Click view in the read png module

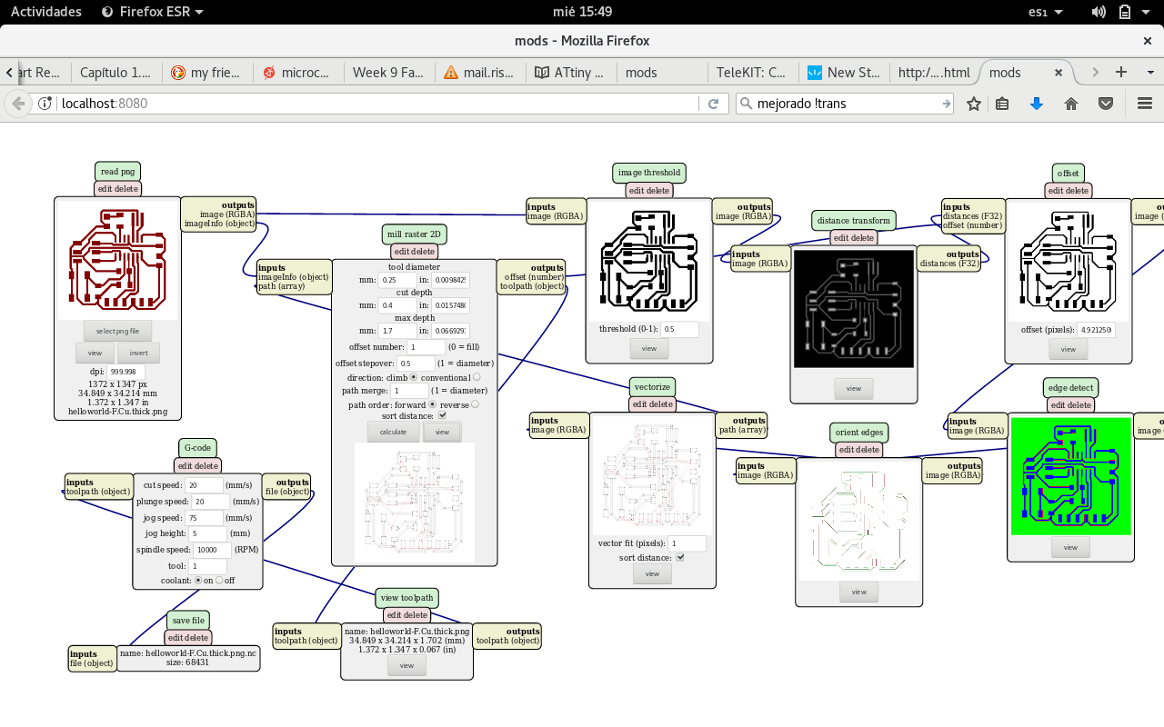tap(95, 353)
